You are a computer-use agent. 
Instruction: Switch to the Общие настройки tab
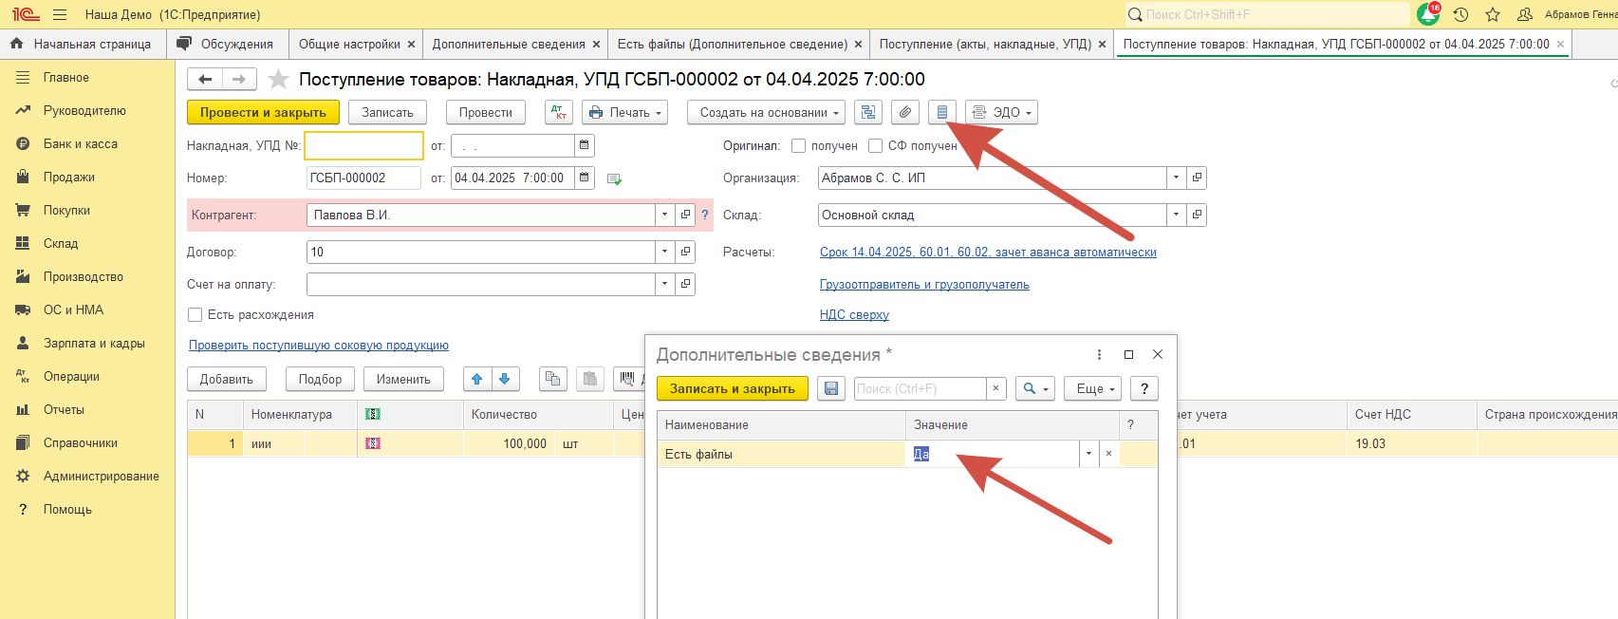349,44
